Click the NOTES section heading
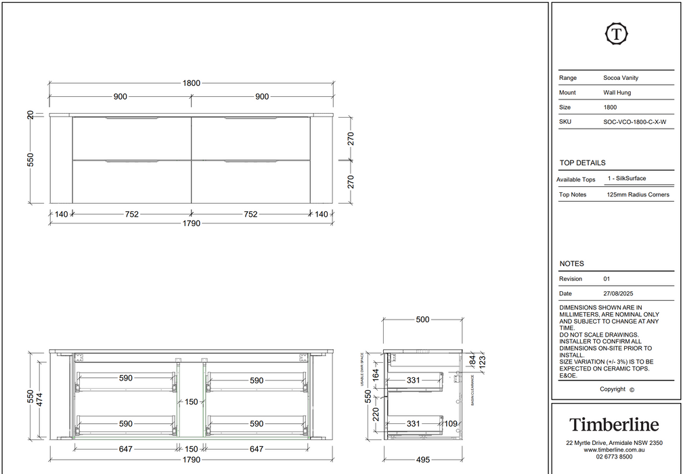683x474 pixels. [x=571, y=264]
